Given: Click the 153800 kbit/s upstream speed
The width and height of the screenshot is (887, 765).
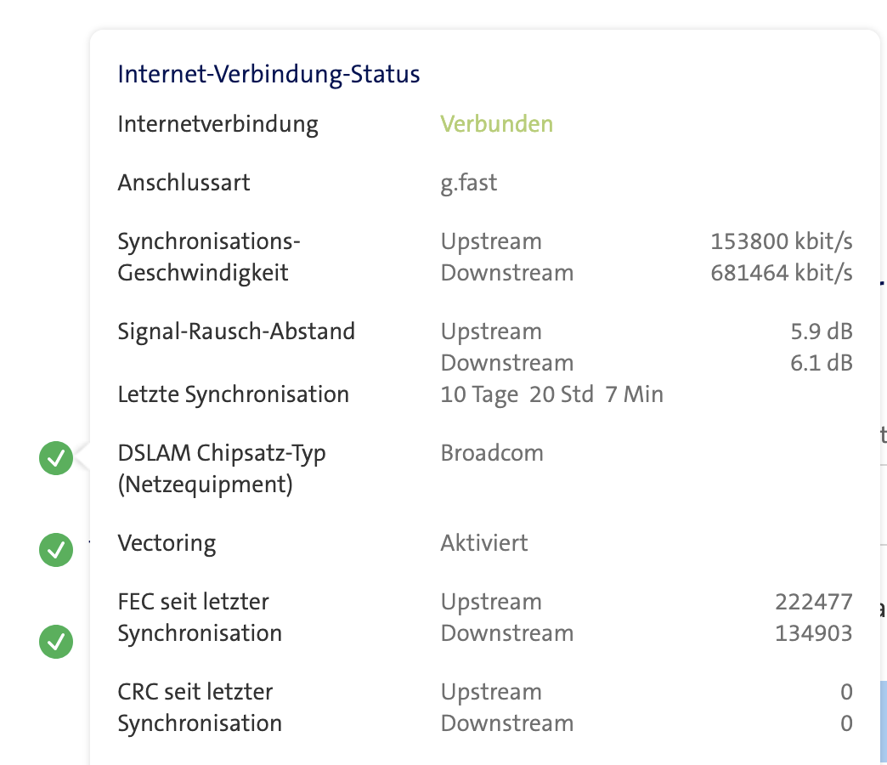Looking at the screenshot, I should click(781, 241).
